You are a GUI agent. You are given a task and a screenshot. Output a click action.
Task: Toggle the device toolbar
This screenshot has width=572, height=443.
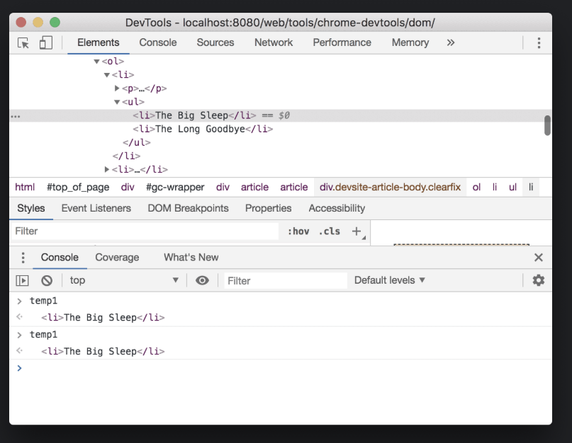[x=45, y=42]
